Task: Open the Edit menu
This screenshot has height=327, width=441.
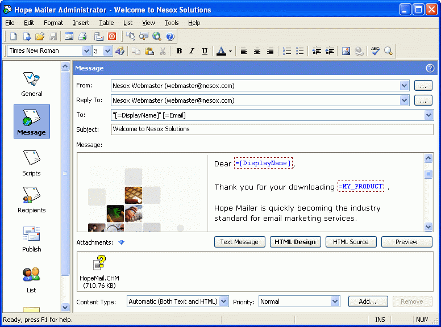Action: 29,23
